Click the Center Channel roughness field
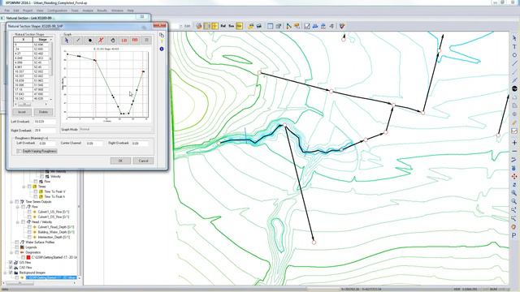 pos(94,144)
